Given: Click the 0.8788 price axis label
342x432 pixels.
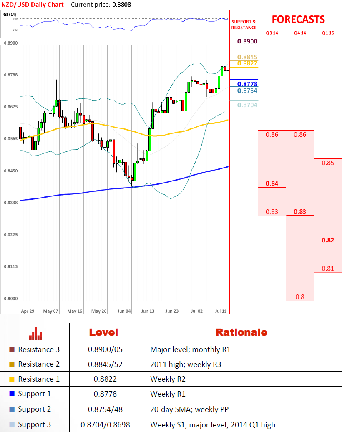Looking at the screenshot, I should 11,75.
